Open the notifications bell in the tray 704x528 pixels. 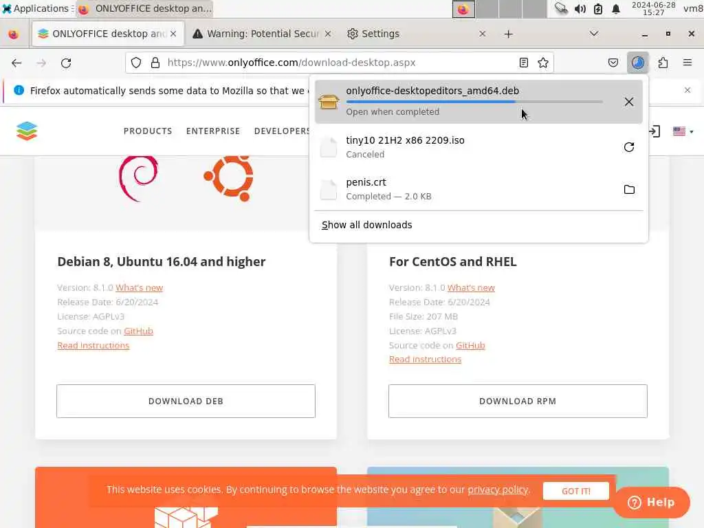(616, 8)
